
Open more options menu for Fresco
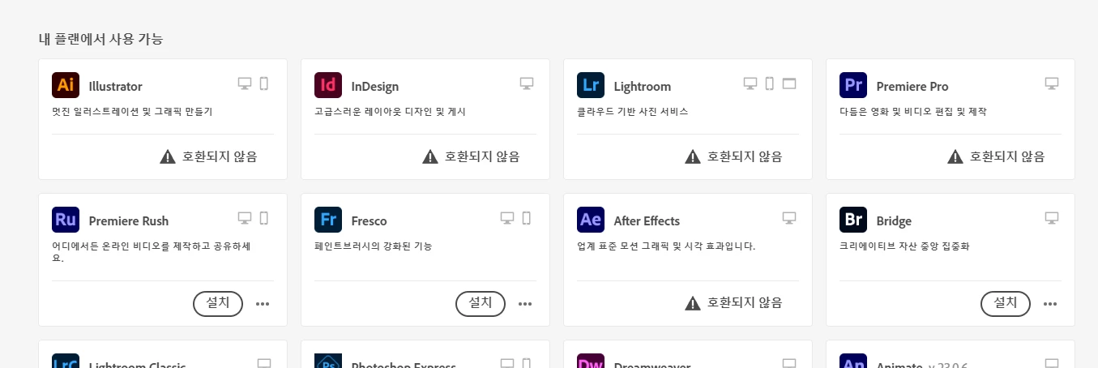(x=525, y=304)
